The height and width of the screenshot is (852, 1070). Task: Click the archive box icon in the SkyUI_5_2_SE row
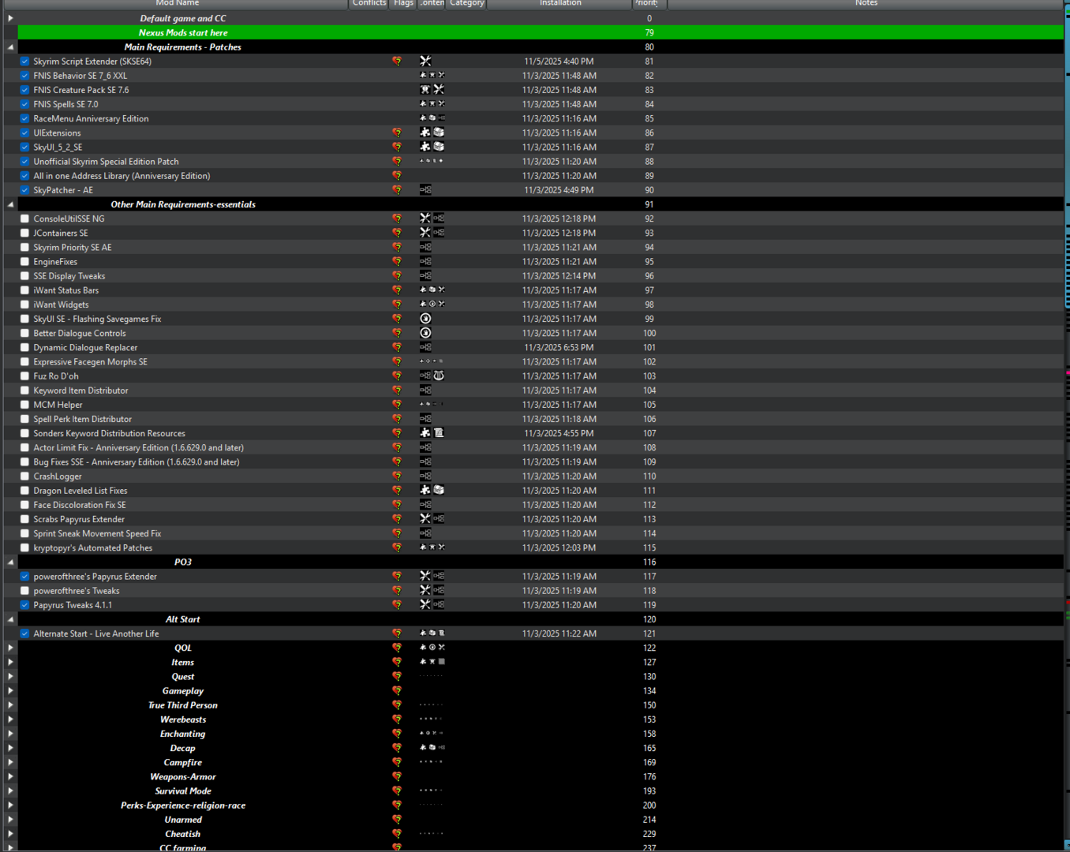click(x=439, y=147)
